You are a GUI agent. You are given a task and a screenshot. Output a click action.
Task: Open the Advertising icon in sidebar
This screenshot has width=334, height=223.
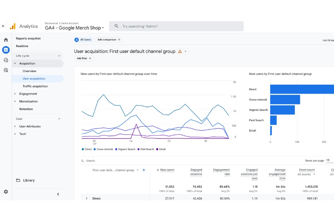(x=6, y=70)
